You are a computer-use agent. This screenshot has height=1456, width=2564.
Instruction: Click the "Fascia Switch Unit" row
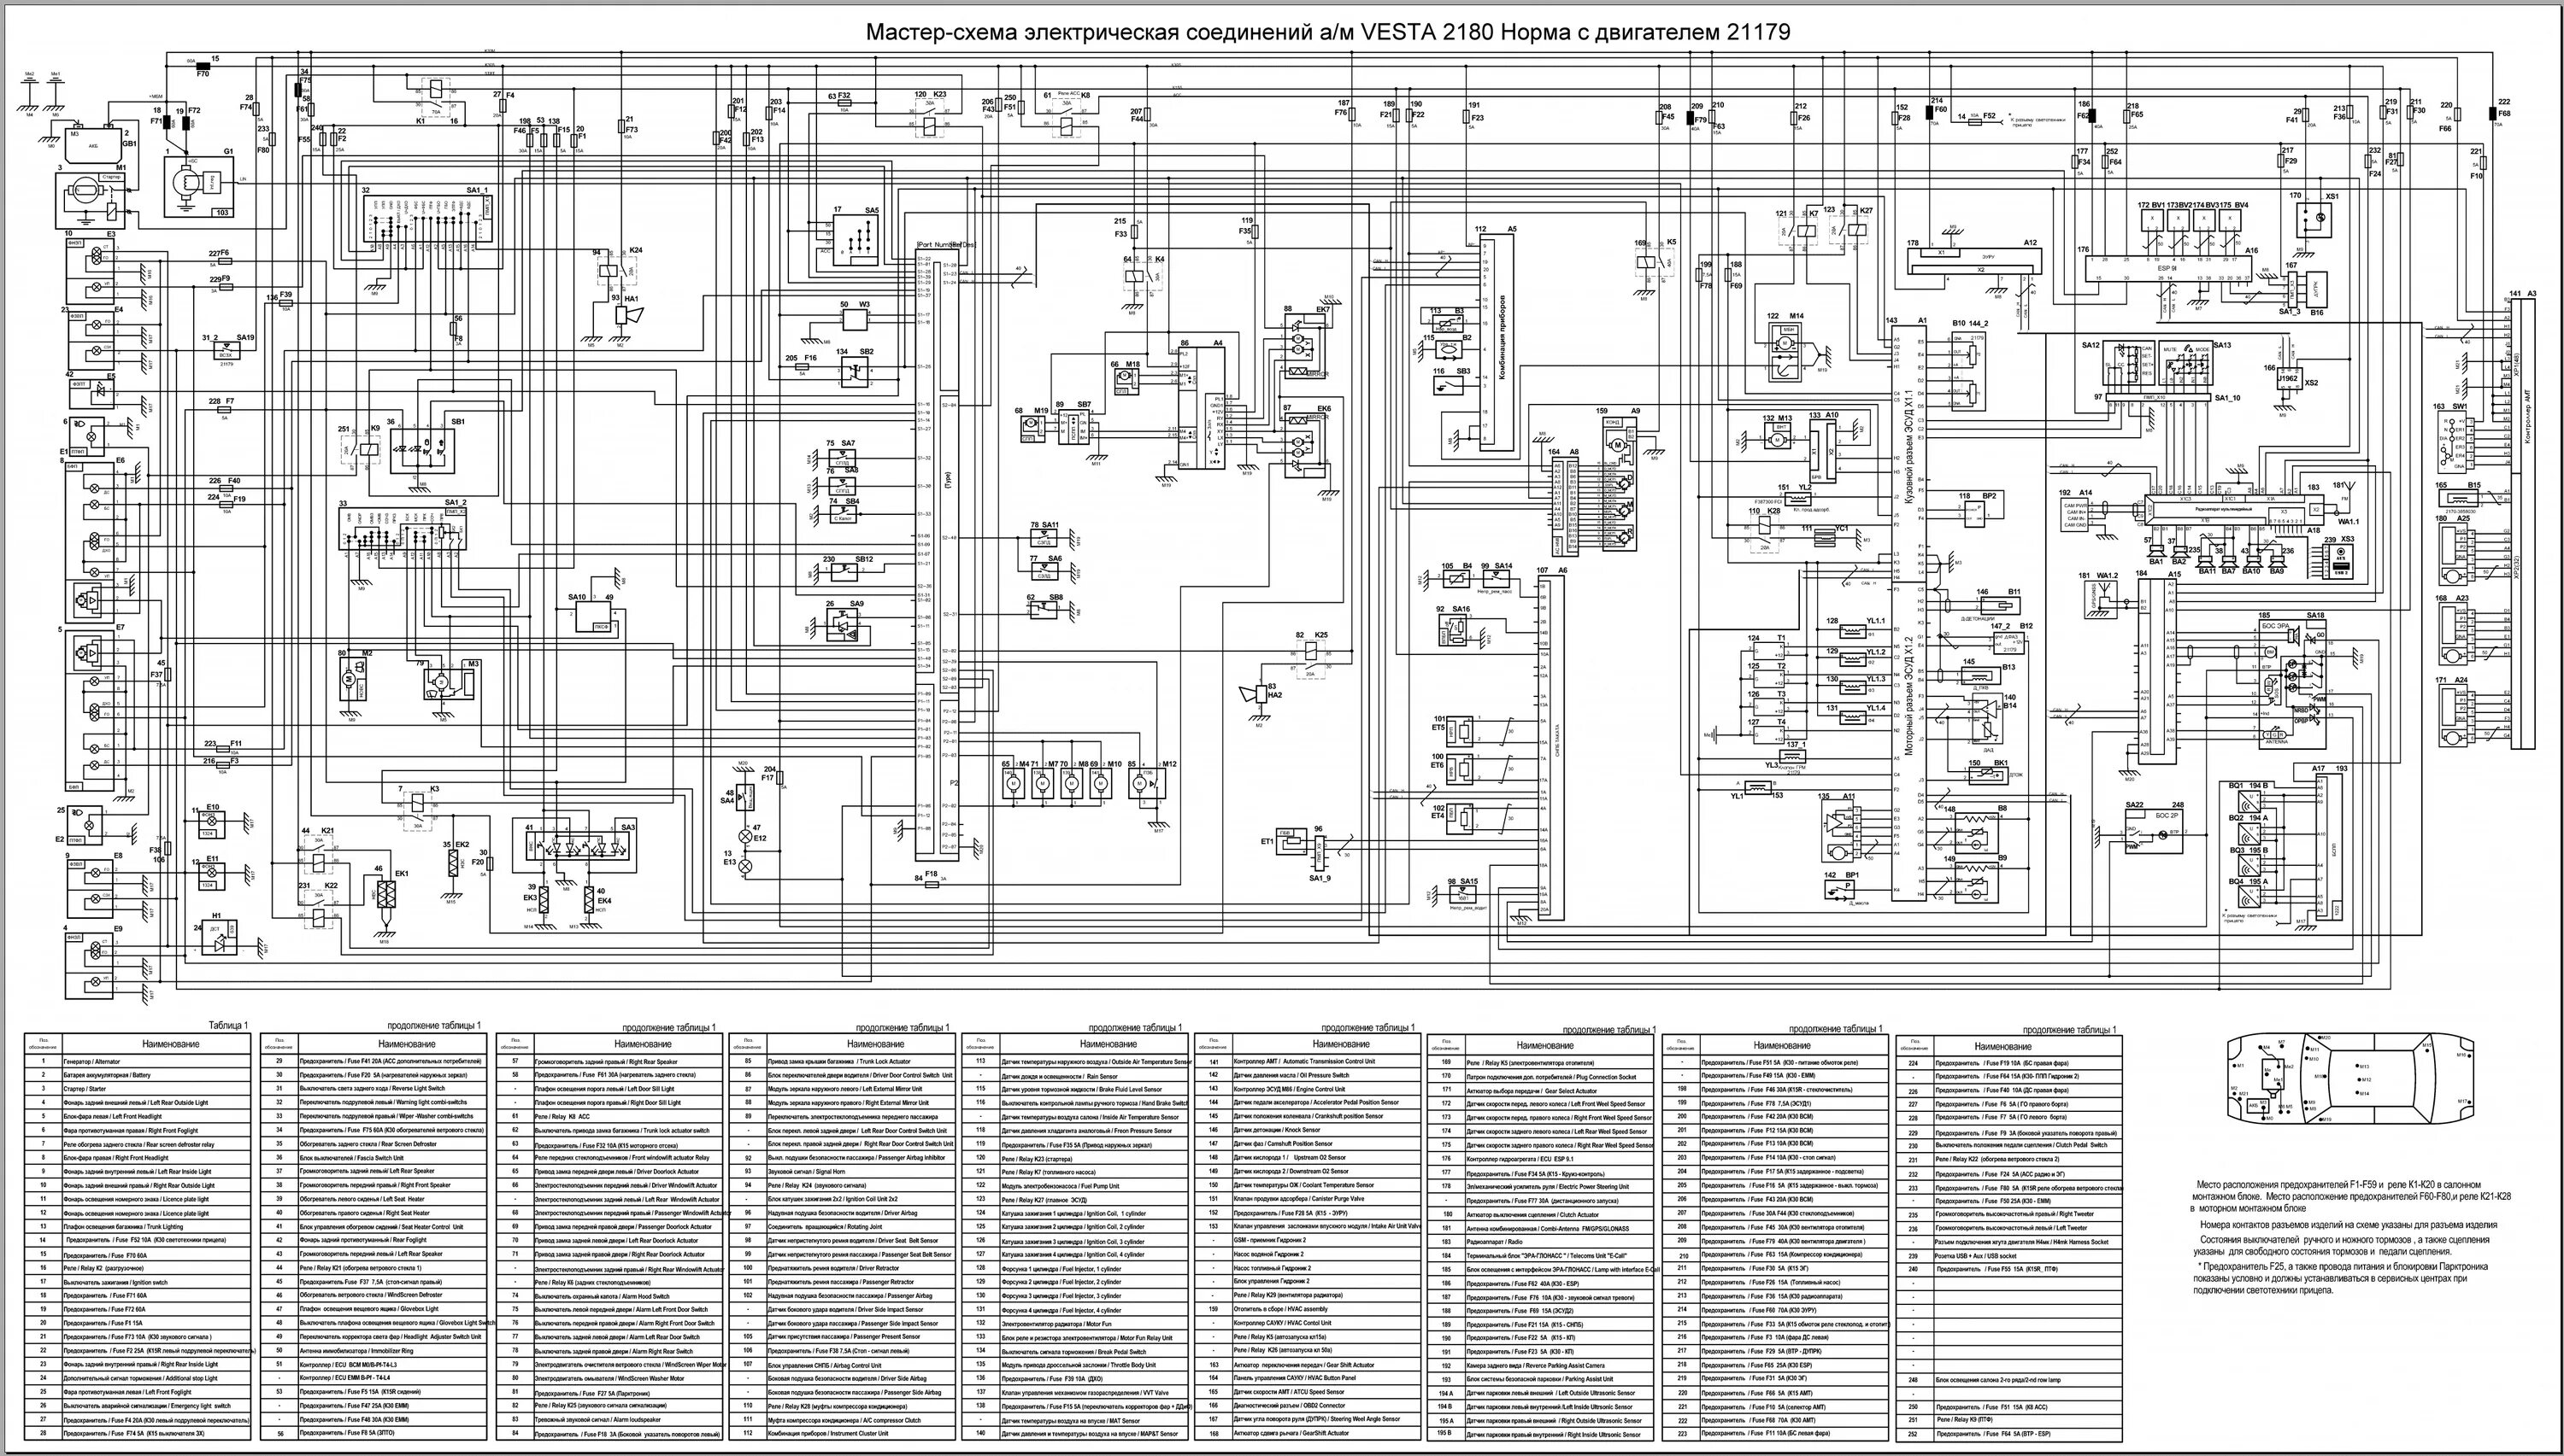[374, 1157]
